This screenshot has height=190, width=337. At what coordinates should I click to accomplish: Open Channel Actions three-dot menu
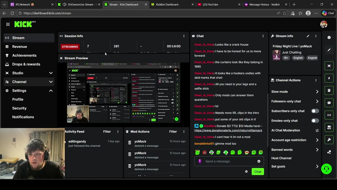316,80
